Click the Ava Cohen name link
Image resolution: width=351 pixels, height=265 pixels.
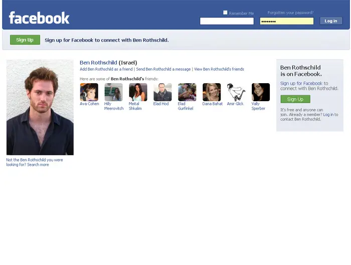tap(89, 104)
